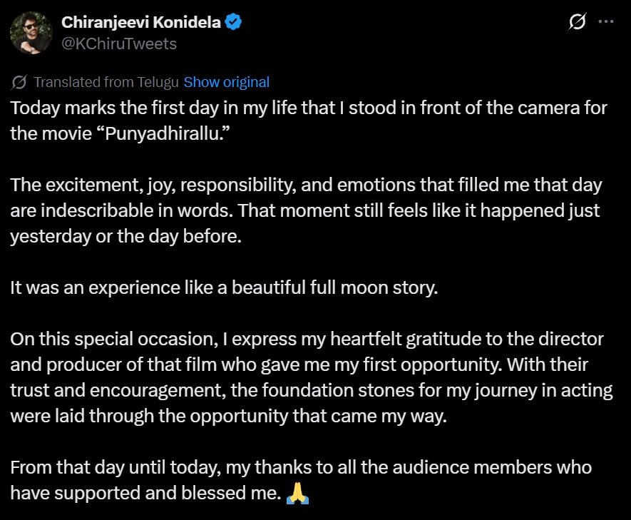Click the line starting "and producer of that film"
Screen dimensions: 631x520
click(x=299, y=365)
